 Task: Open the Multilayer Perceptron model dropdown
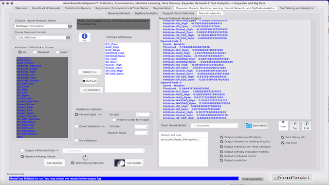click(43, 26)
